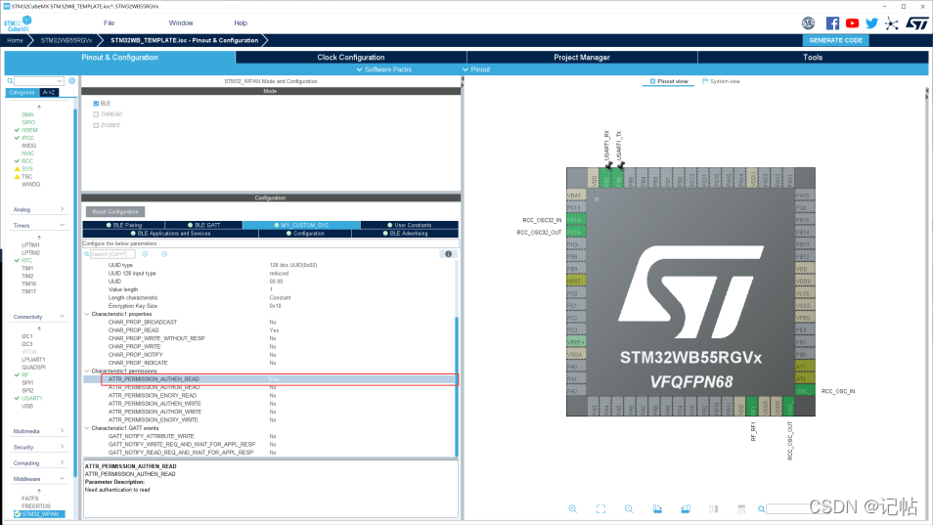Toggle the horizontal split view icon
This screenshot has height=525, width=933.
(741, 509)
